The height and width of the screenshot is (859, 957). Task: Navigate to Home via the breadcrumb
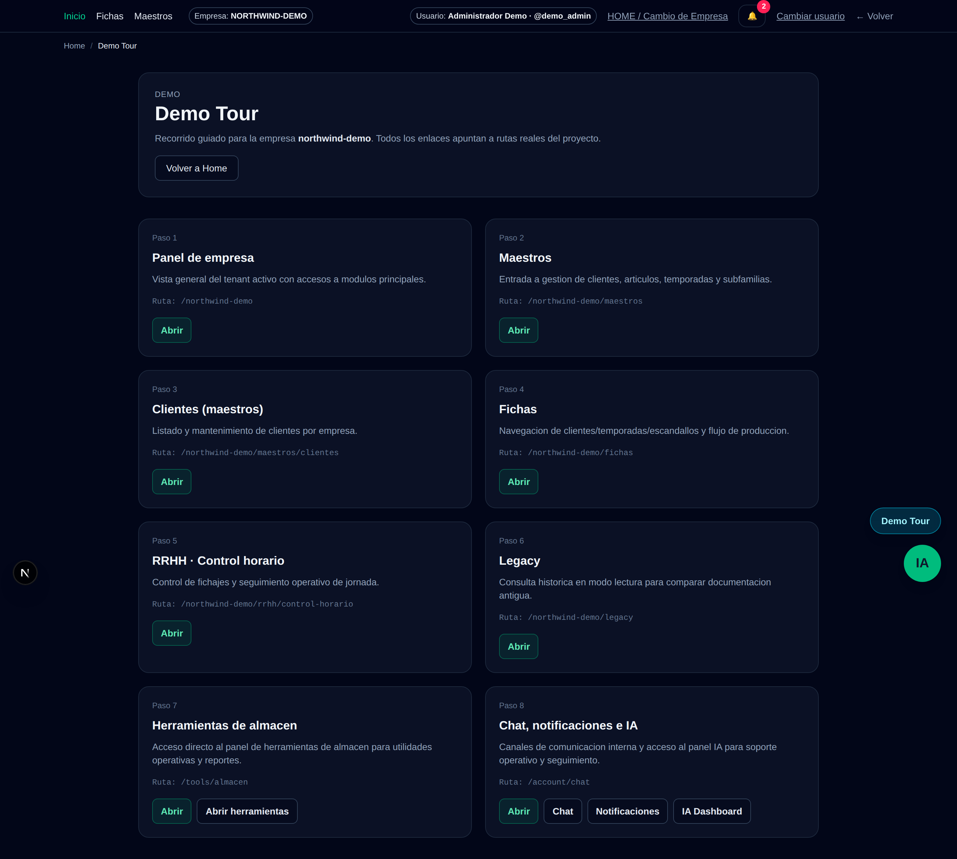(x=74, y=46)
